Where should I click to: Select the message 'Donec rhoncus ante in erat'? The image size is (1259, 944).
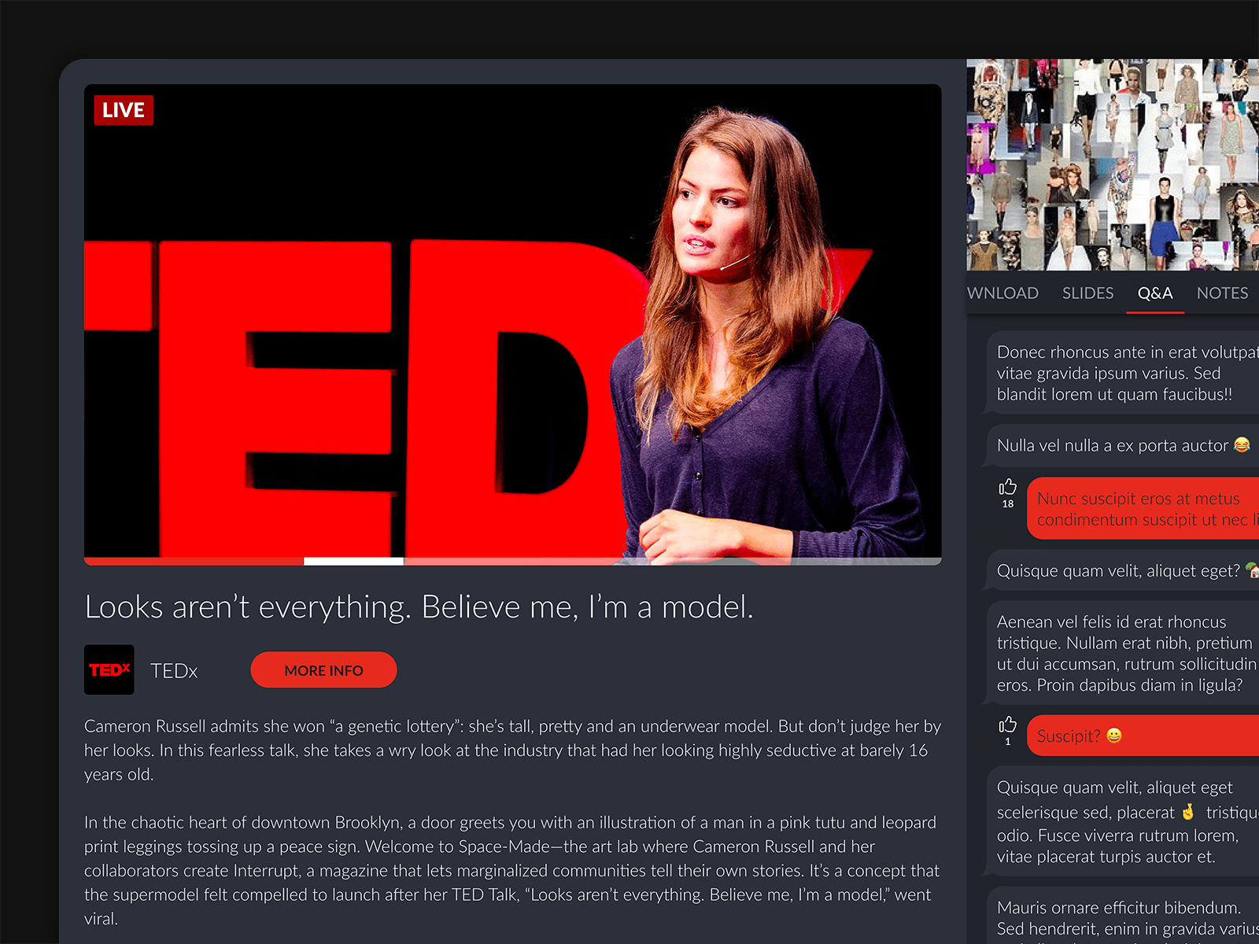pos(1121,374)
